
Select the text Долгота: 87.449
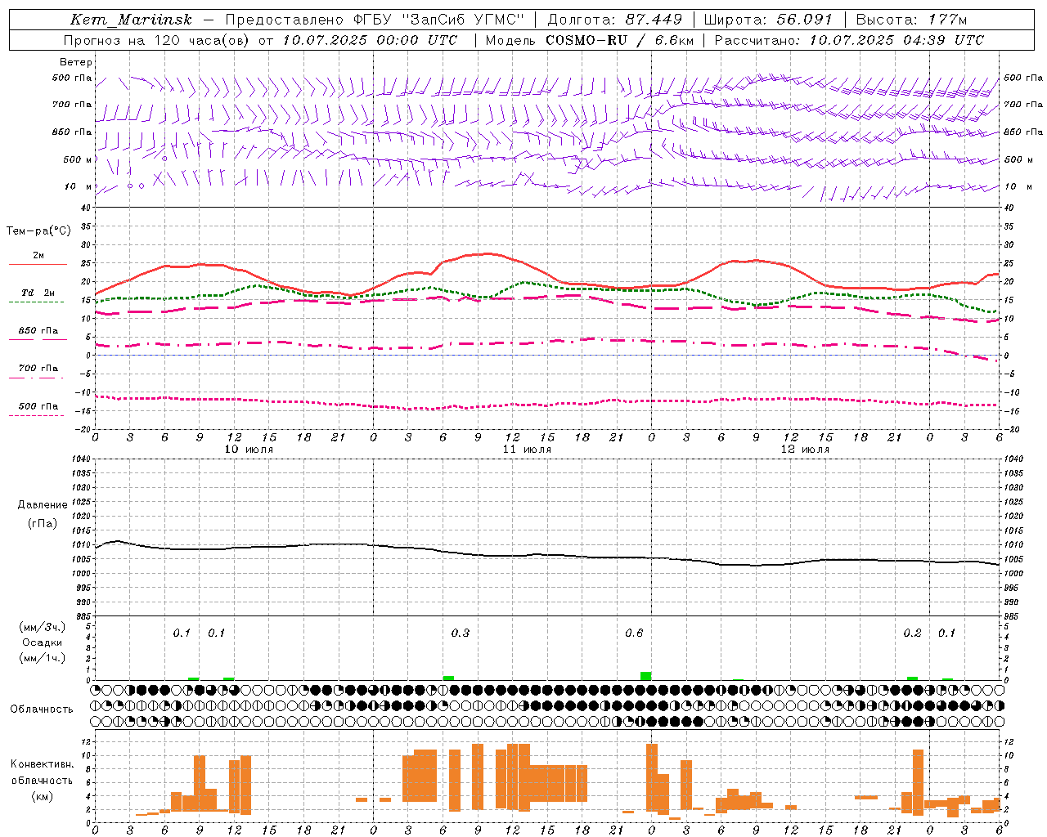click(x=615, y=20)
